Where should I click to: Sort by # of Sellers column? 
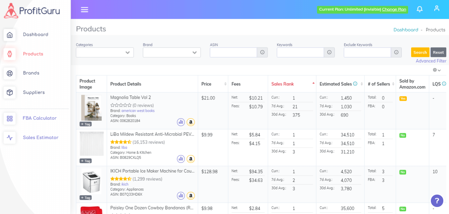click(x=380, y=84)
